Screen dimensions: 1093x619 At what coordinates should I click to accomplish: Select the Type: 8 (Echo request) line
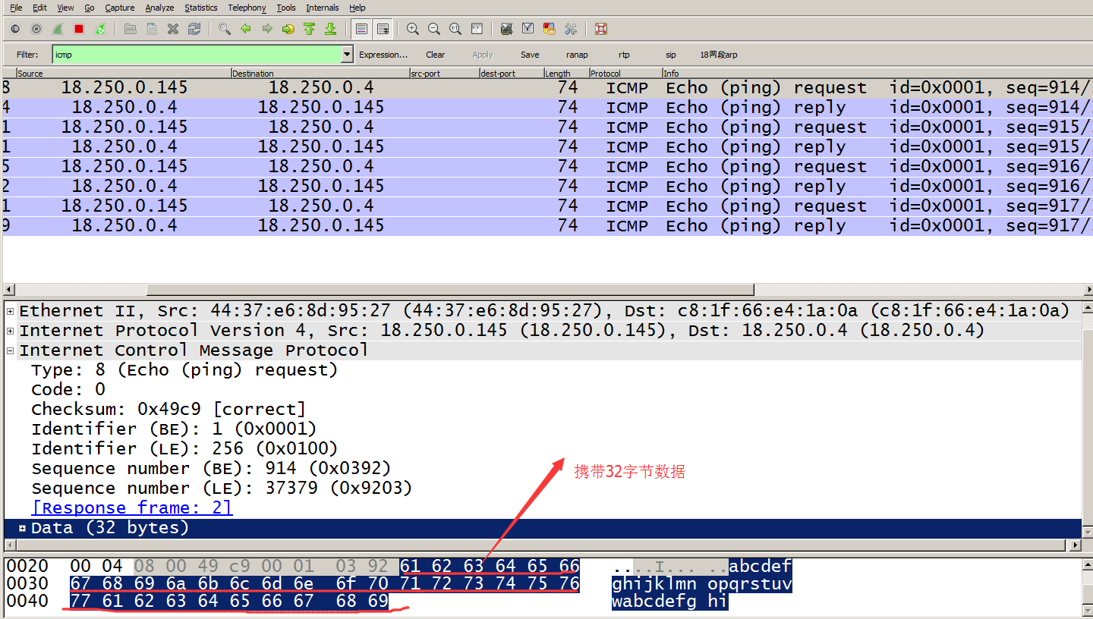[184, 370]
